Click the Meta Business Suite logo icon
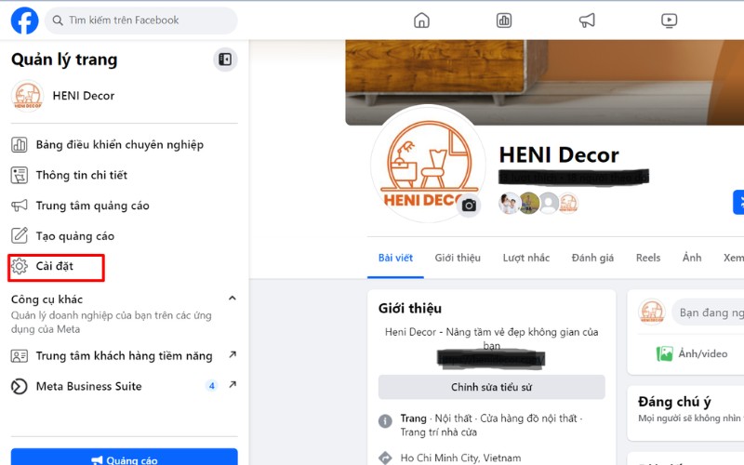The width and height of the screenshot is (744, 465). 20,386
